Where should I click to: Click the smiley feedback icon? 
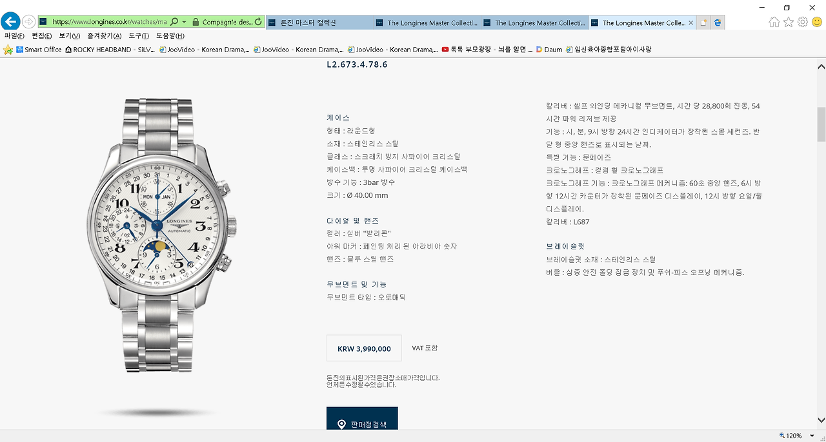[x=817, y=22]
